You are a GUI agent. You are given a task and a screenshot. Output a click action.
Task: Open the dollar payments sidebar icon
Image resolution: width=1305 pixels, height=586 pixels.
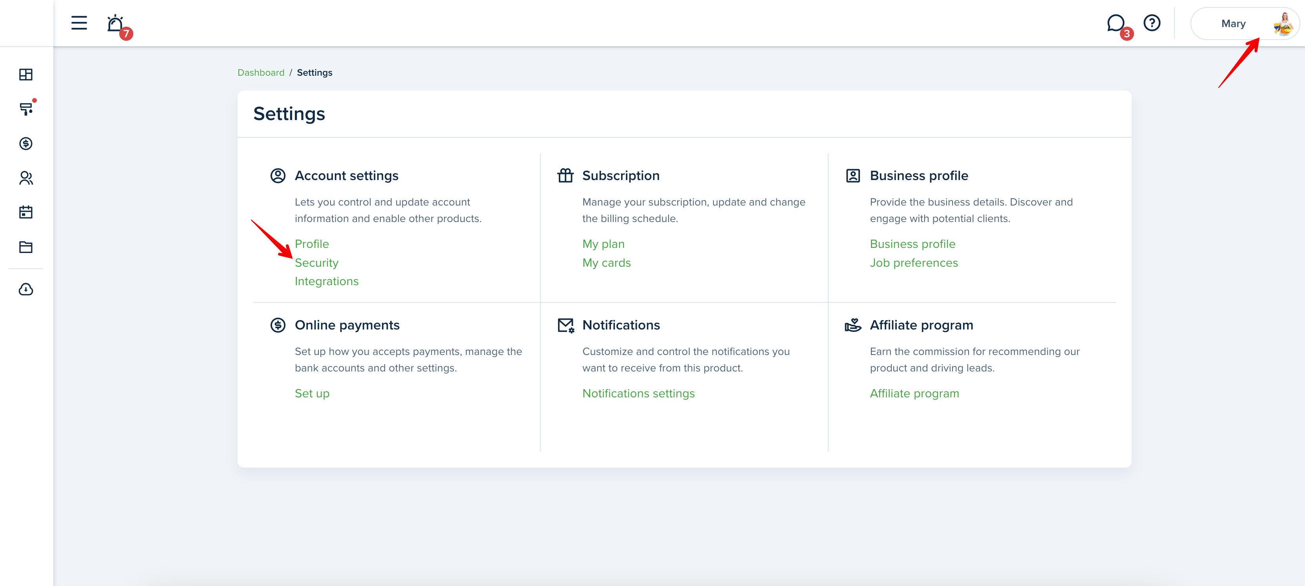[26, 144]
